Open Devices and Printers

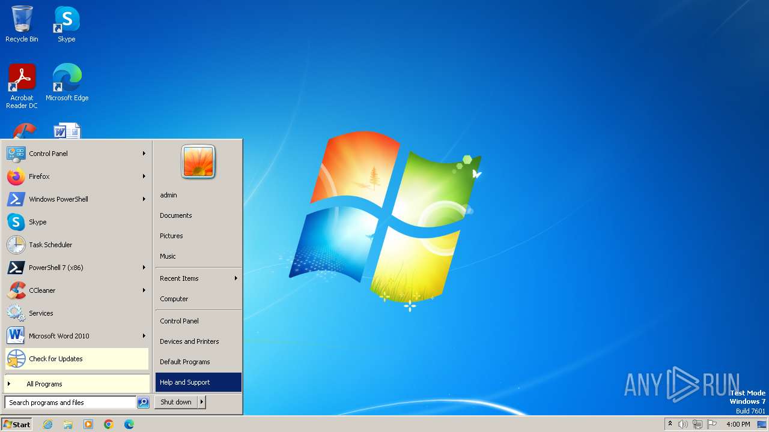[198, 341]
